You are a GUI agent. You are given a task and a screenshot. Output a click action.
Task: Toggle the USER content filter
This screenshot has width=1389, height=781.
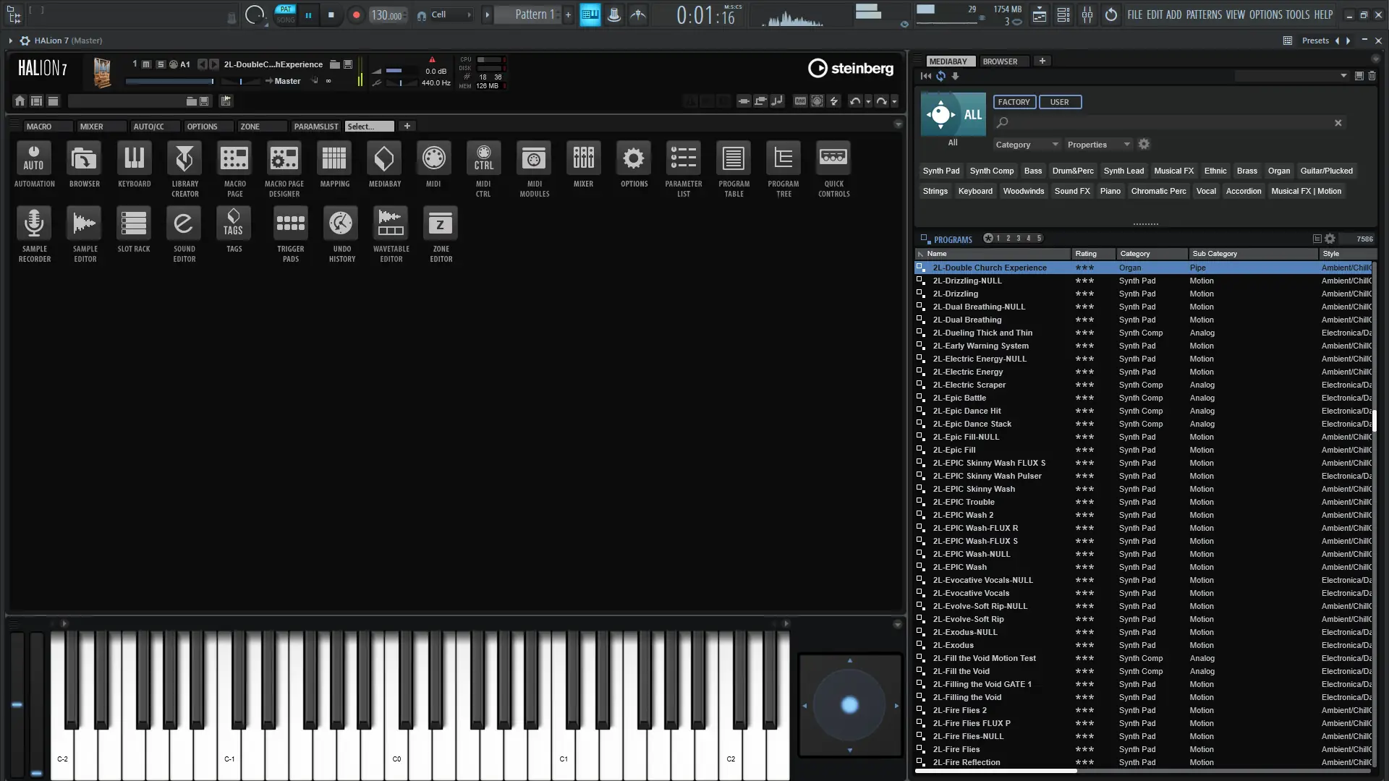click(x=1059, y=102)
